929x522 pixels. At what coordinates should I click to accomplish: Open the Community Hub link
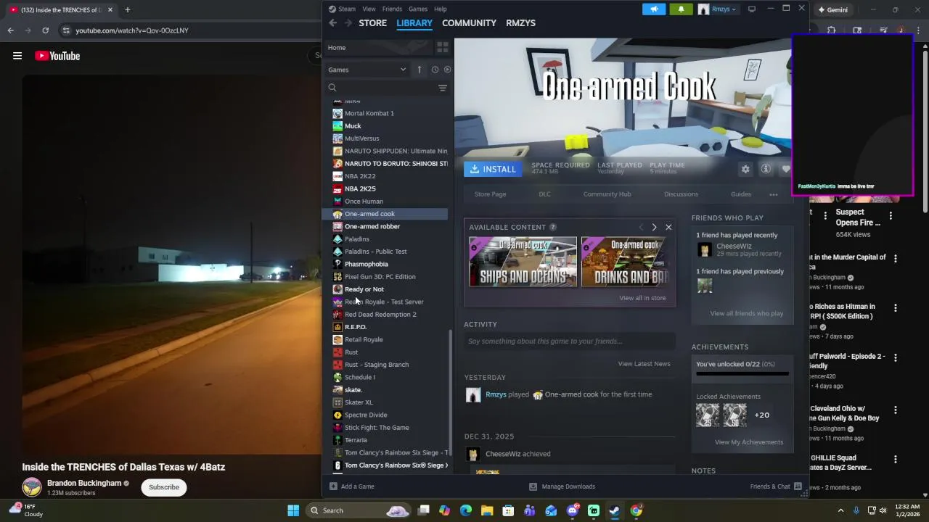[607, 194]
